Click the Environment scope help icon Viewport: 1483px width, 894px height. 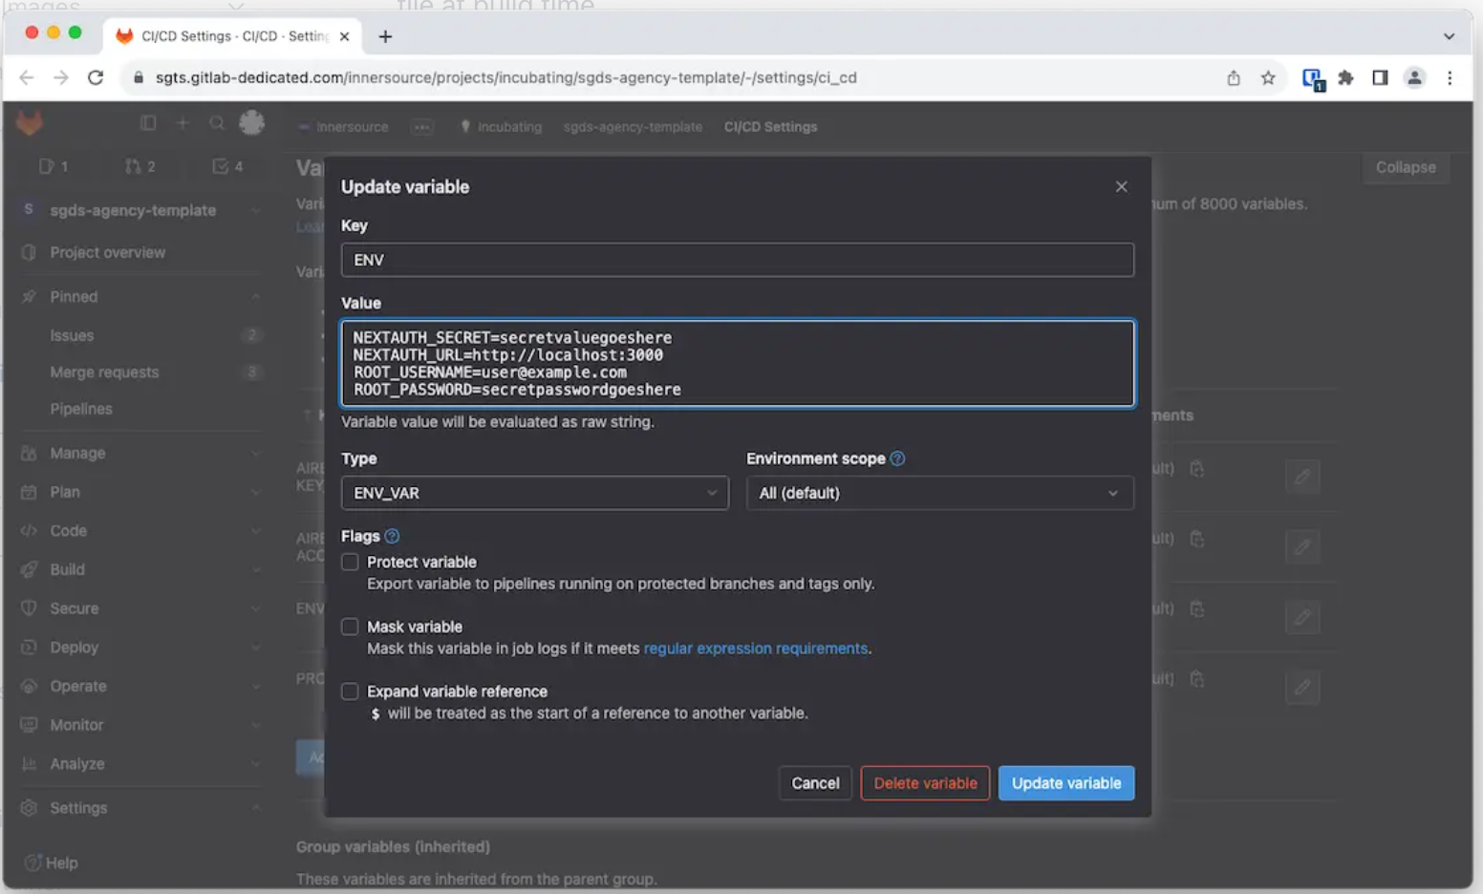(x=897, y=458)
